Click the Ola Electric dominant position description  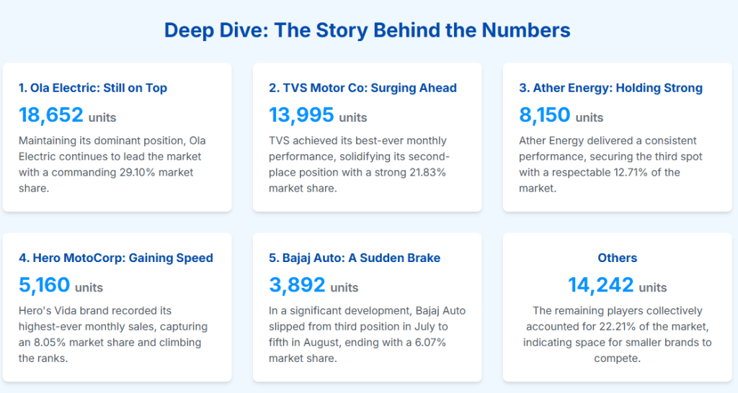click(x=112, y=164)
